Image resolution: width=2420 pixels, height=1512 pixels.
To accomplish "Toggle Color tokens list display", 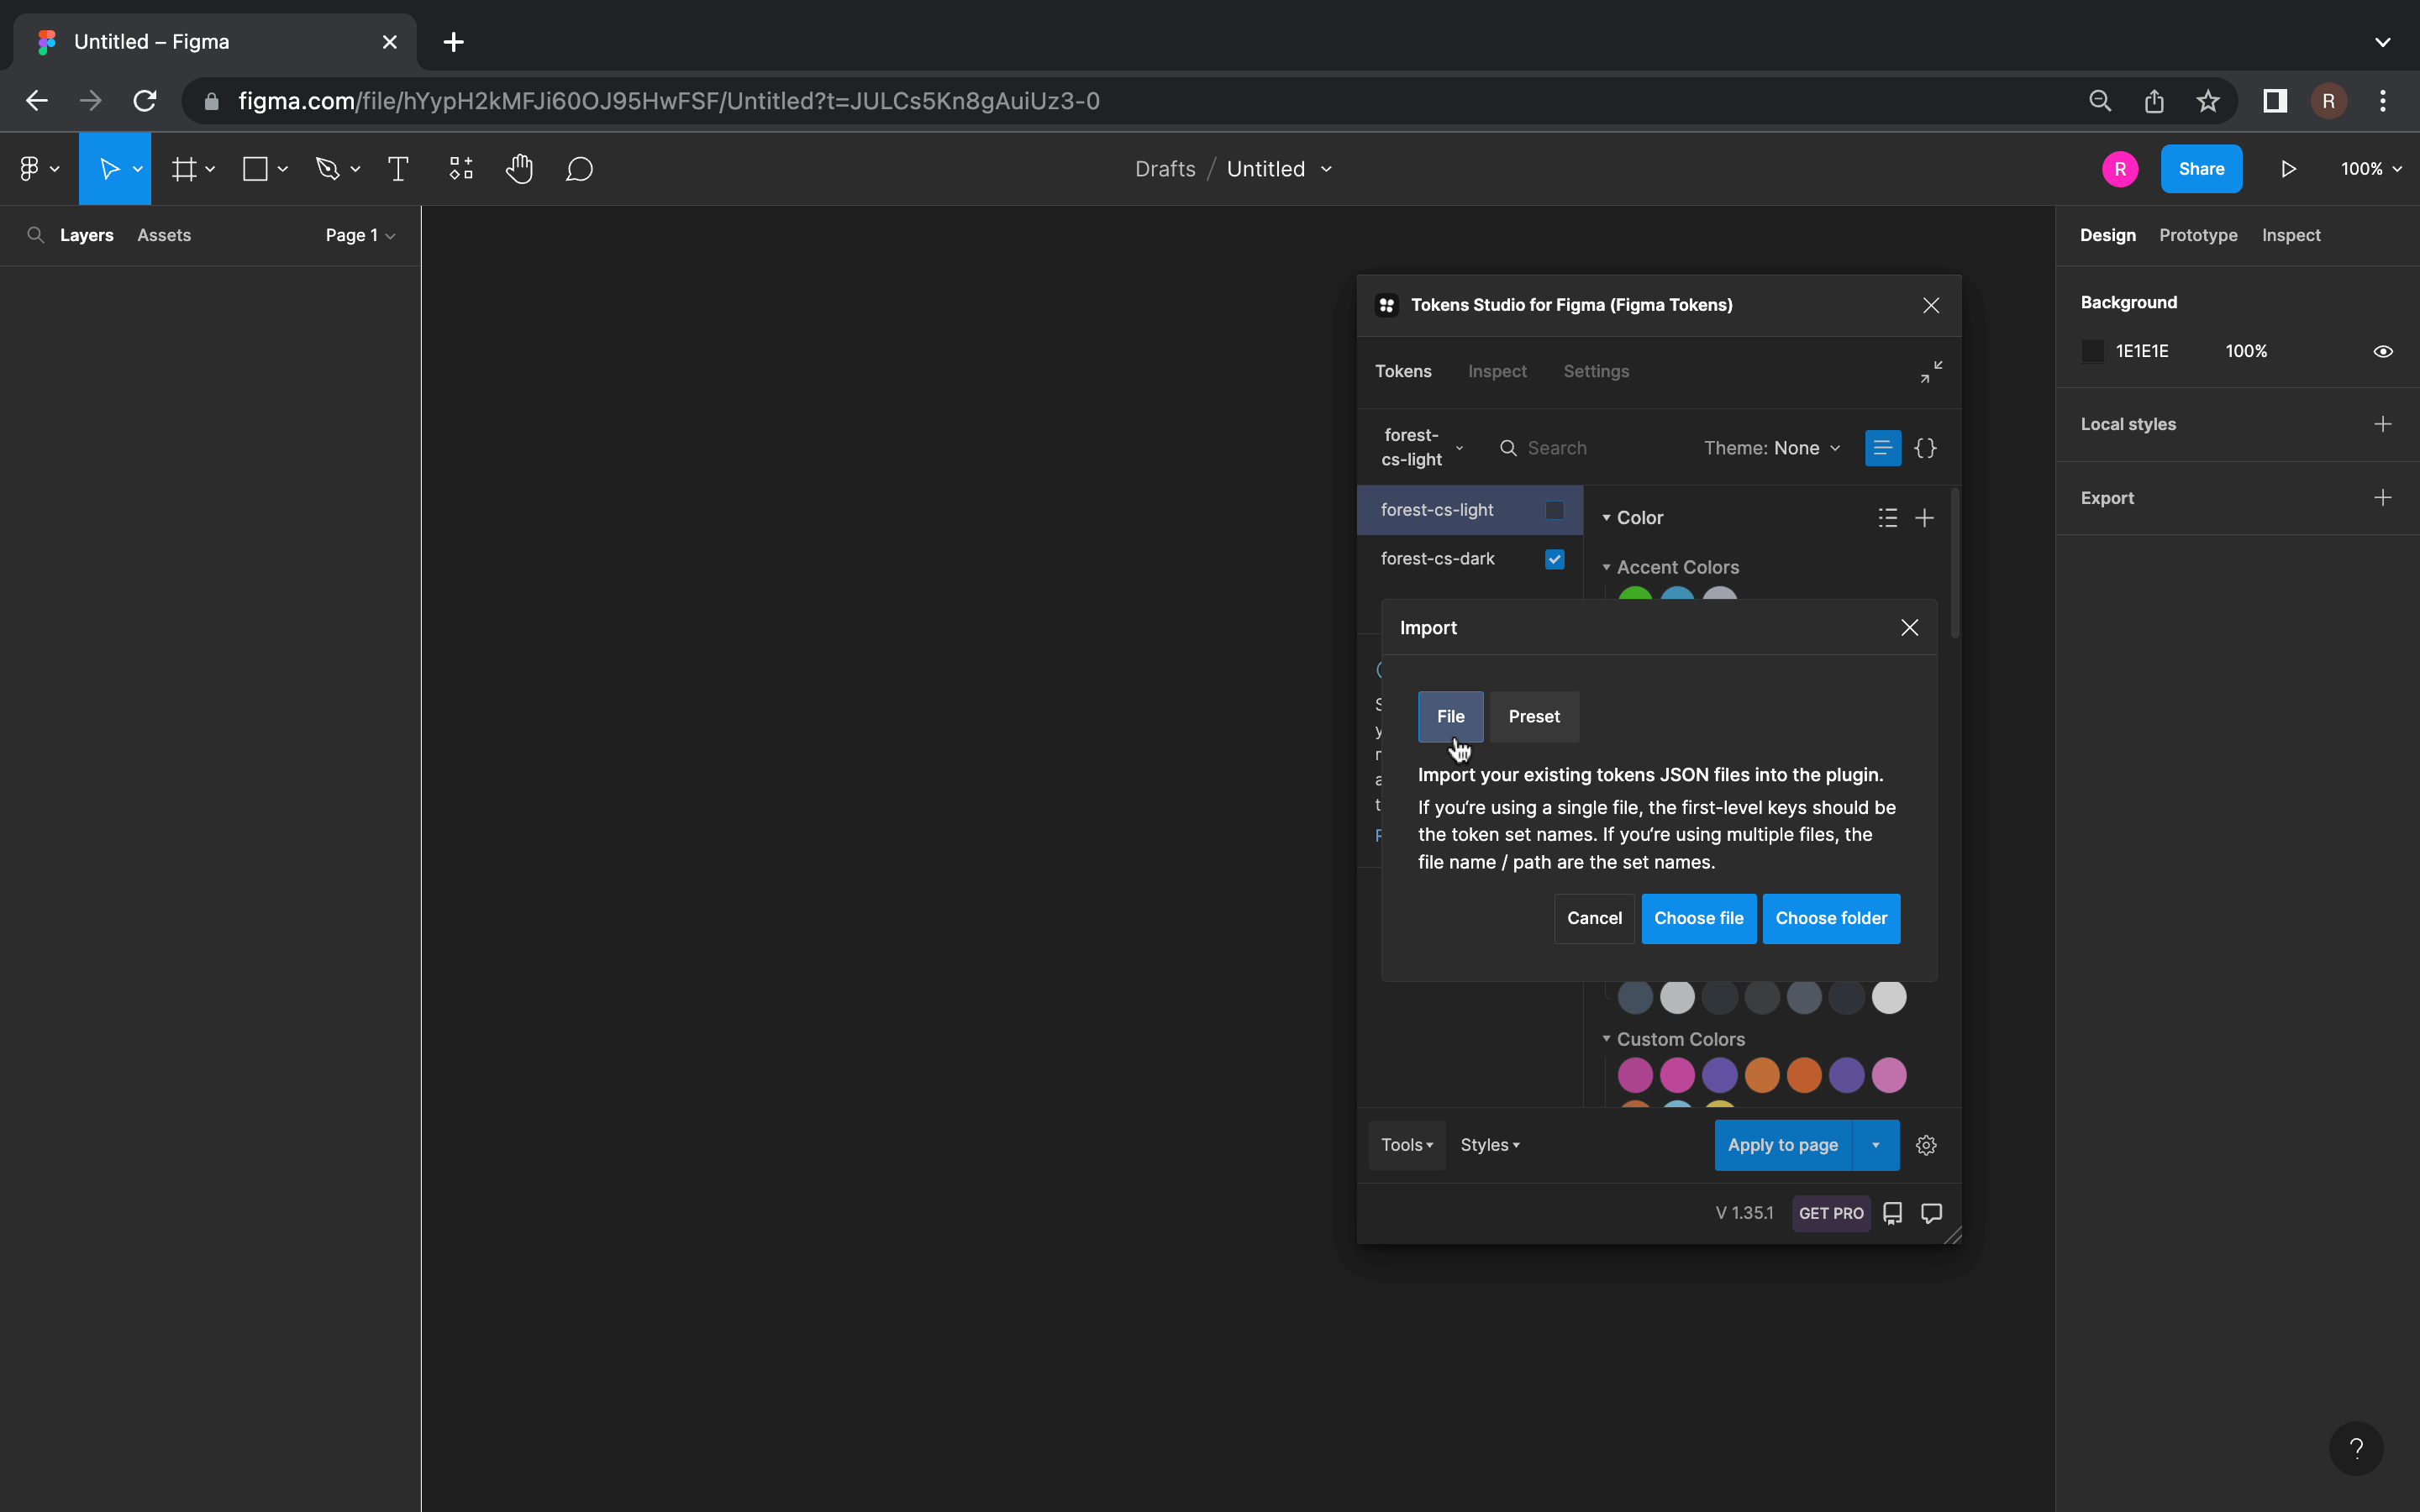I will click(x=1887, y=518).
